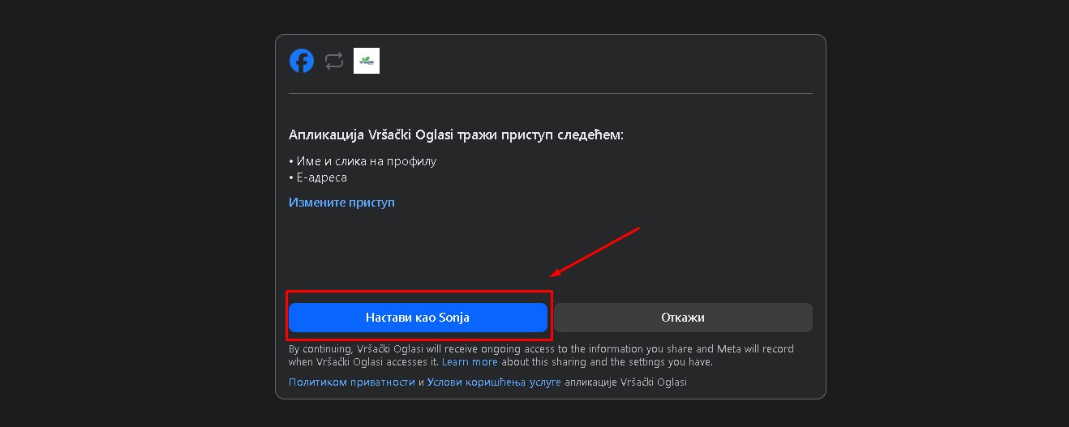The width and height of the screenshot is (1069, 427).
Task: Click the sync arrows icon between logos
Action: pyautogui.click(x=334, y=61)
